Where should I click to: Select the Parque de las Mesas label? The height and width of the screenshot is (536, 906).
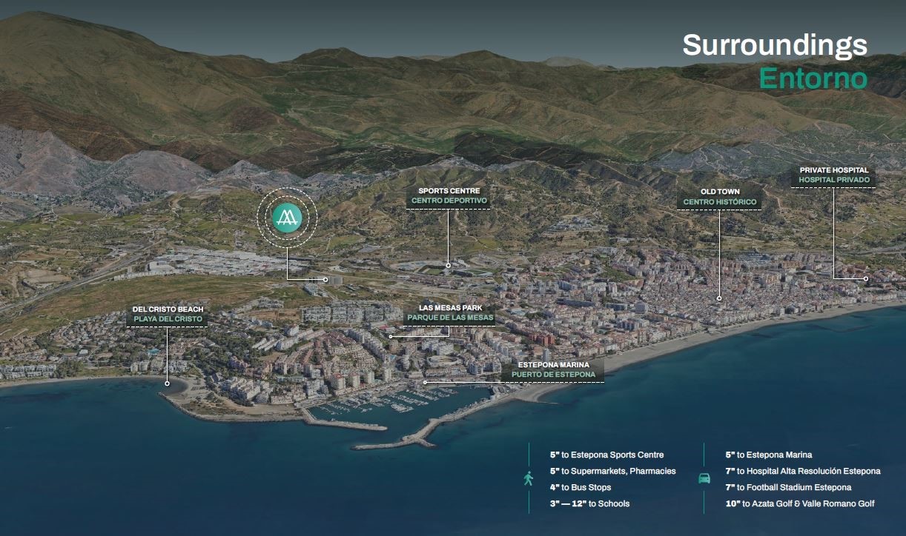(449, 318)
